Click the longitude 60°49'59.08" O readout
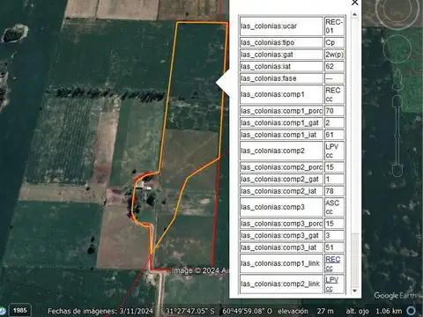The width and height of the screenshot is (423, 317). click(247, 311)
